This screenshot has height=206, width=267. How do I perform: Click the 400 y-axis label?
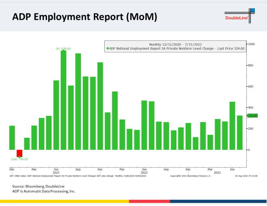point(250,107)
